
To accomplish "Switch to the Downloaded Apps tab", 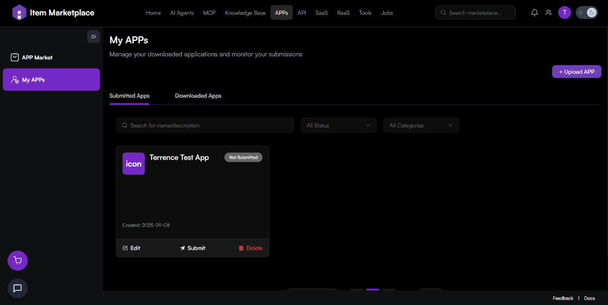I will click(198, 96).
